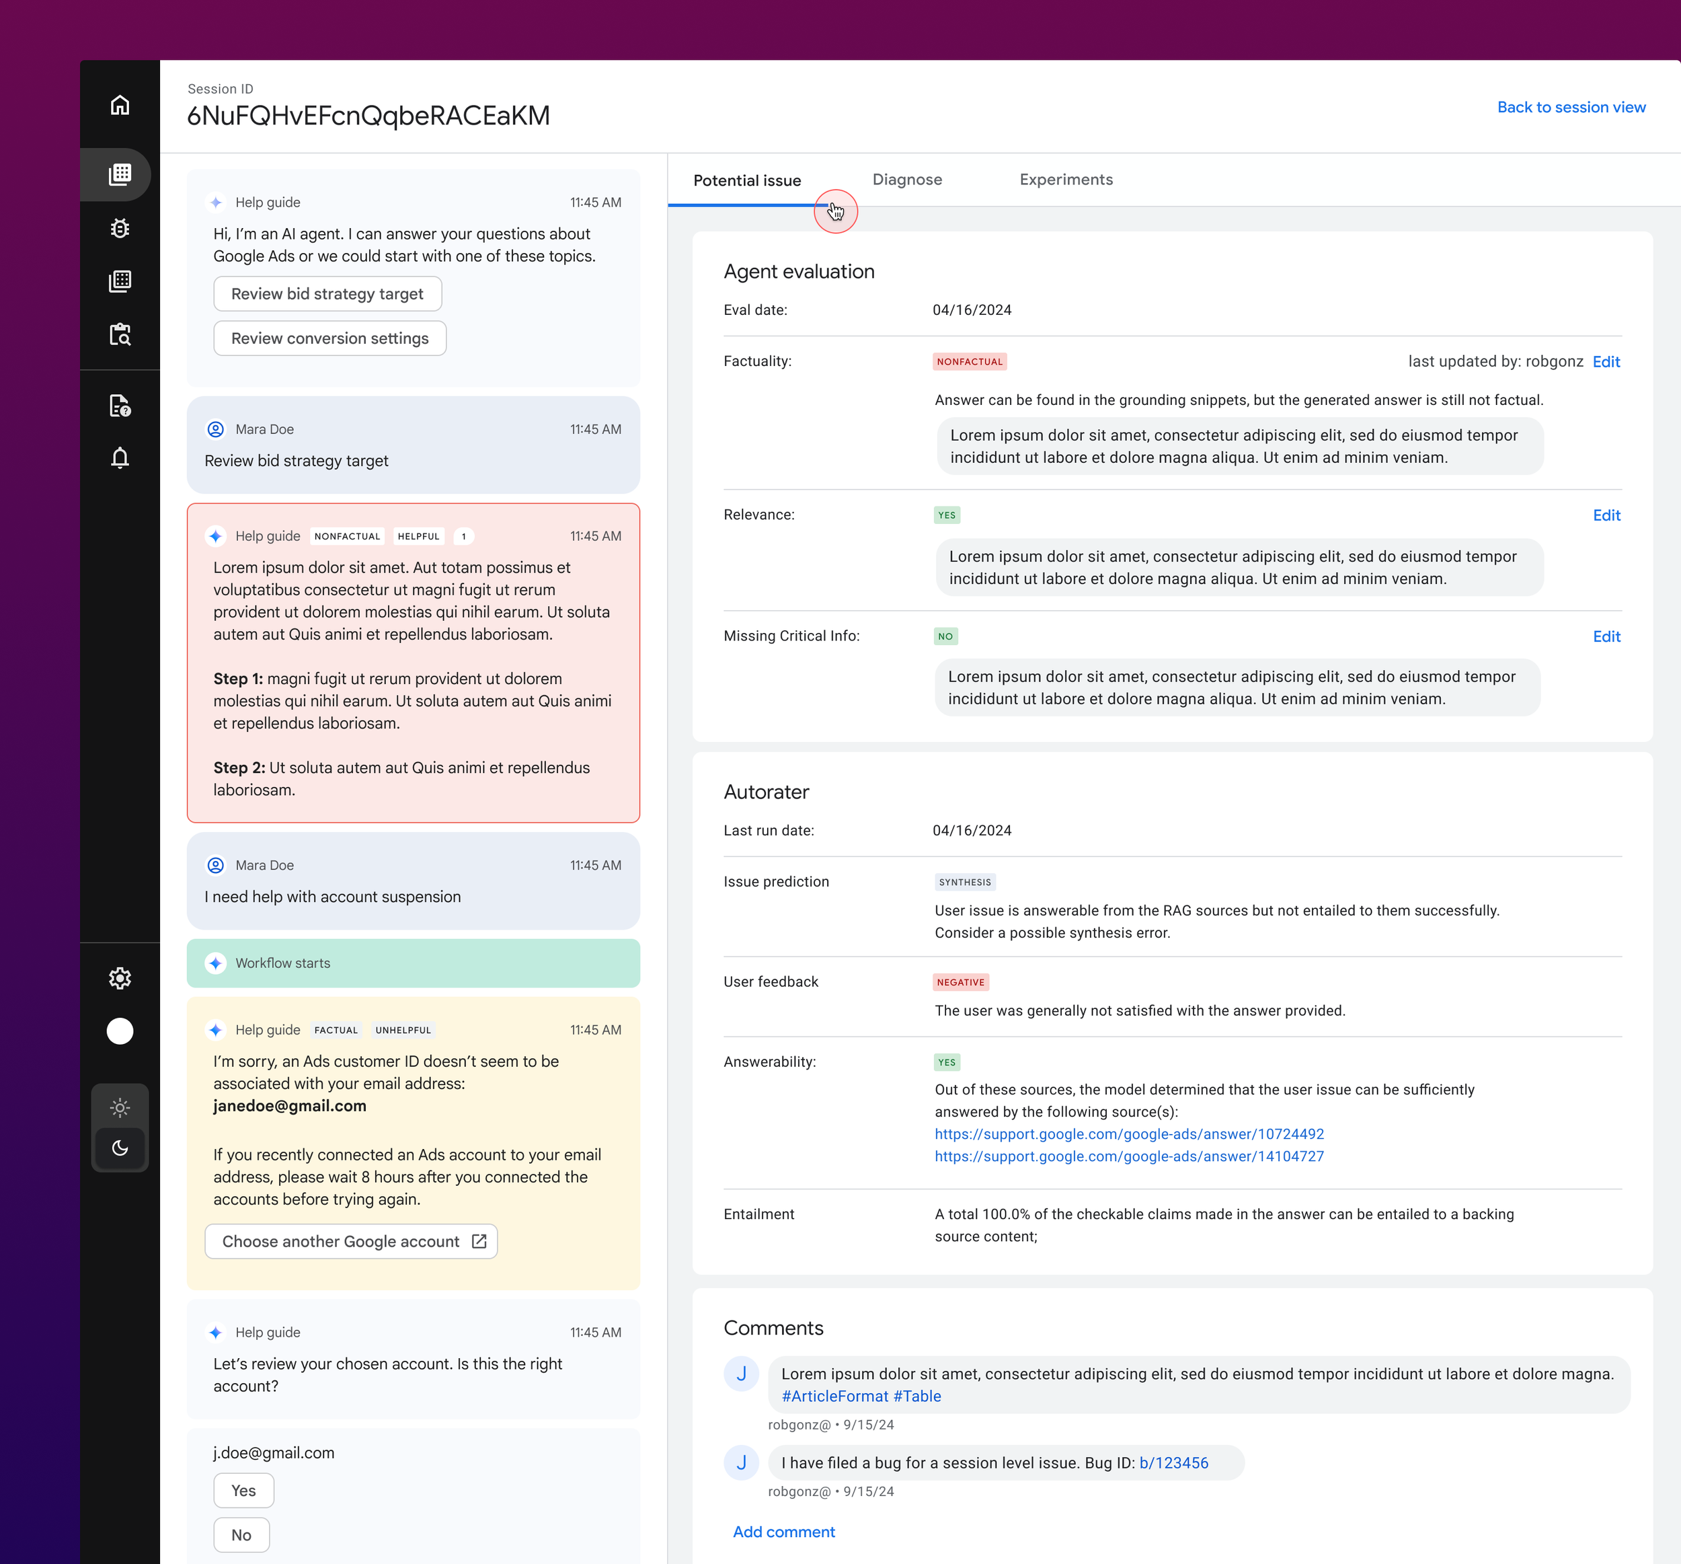
Task: Switch to the Experiments tab
Action: click(x=1066, y=180)
